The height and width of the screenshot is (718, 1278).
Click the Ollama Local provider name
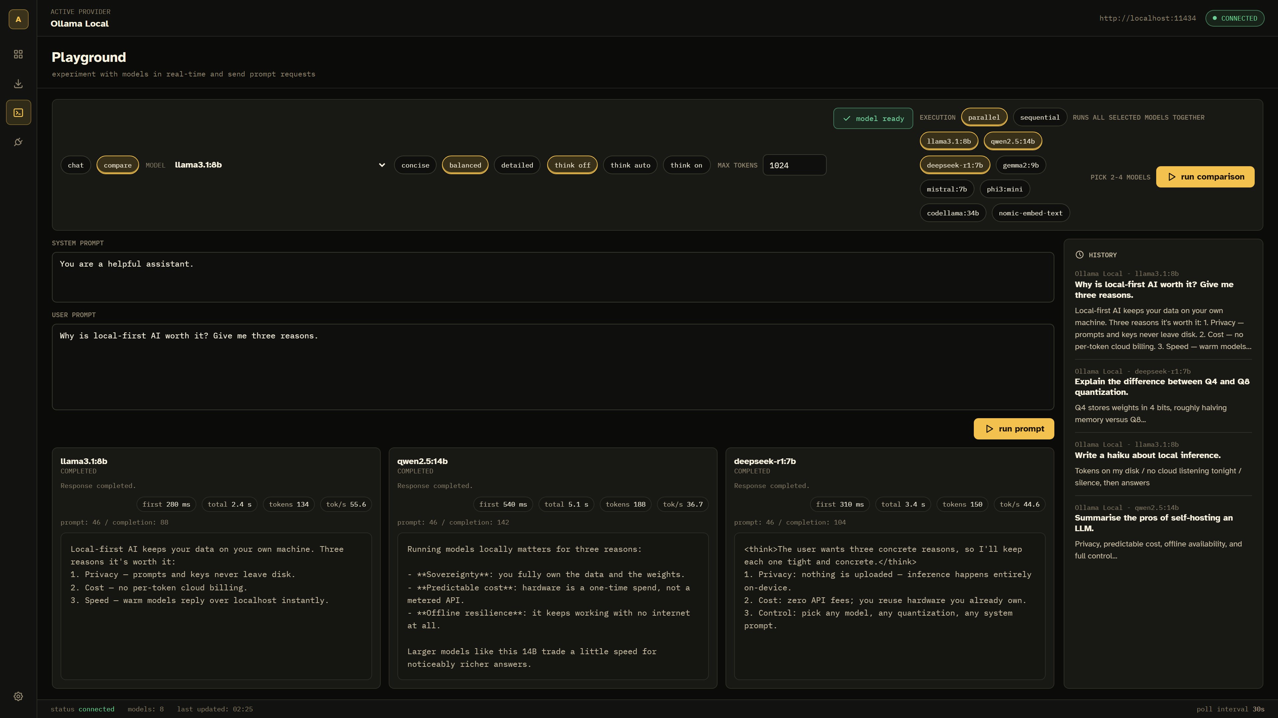80,24
